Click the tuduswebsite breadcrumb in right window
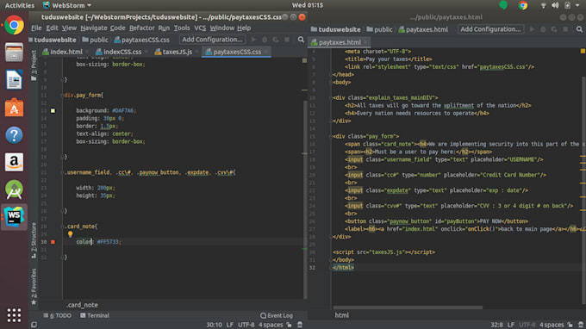 (335, 29)
